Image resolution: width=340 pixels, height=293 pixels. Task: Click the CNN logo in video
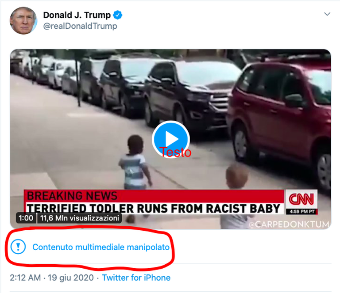[301, 198]
